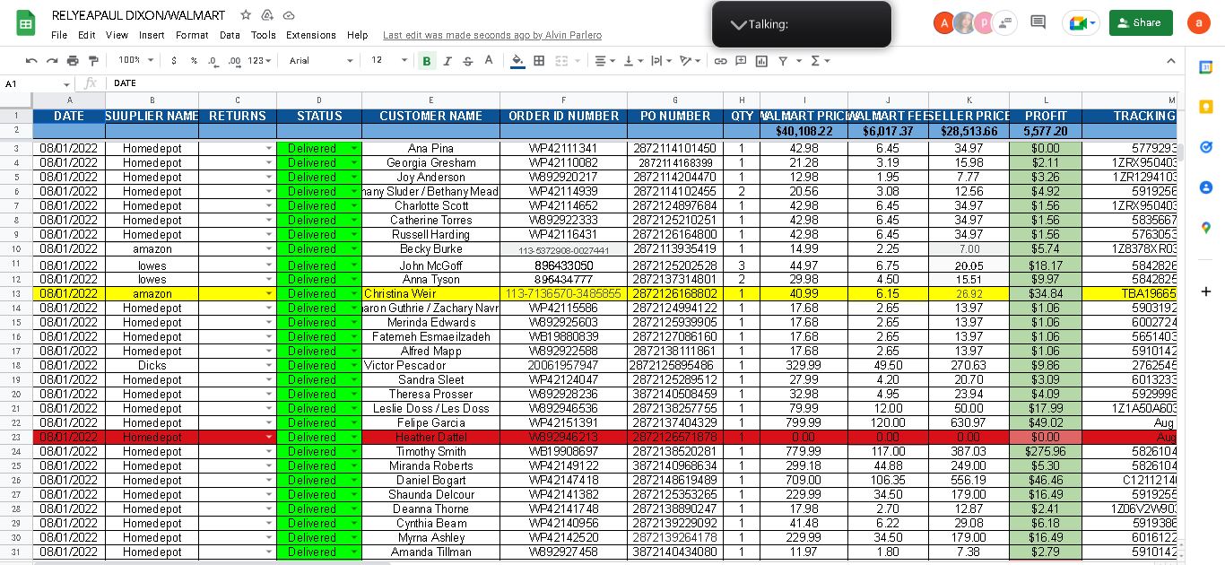Insert a chart

click(761, 60)
